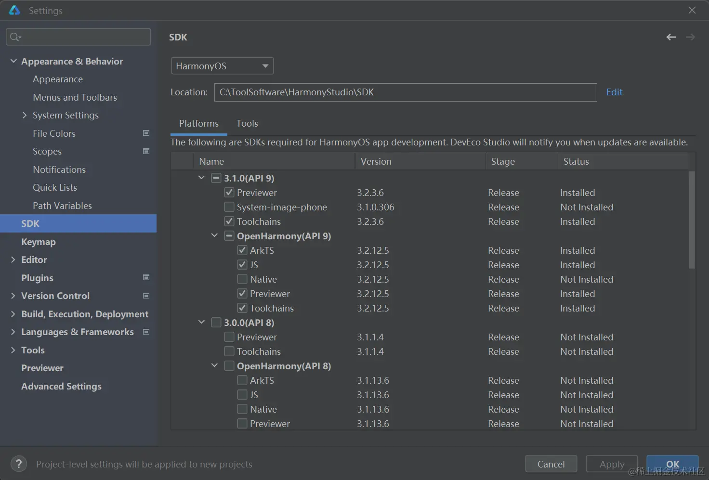Click the Cancel button

click(551, 464)
